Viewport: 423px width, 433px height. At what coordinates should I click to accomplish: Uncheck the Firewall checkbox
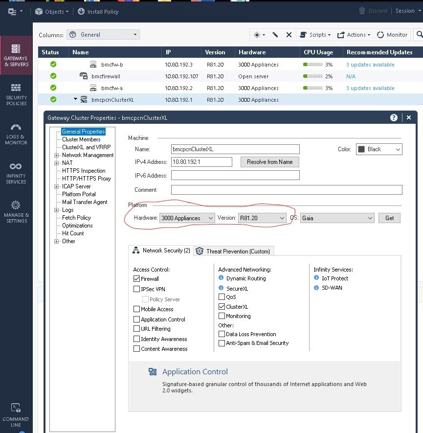tap(136, 278)
